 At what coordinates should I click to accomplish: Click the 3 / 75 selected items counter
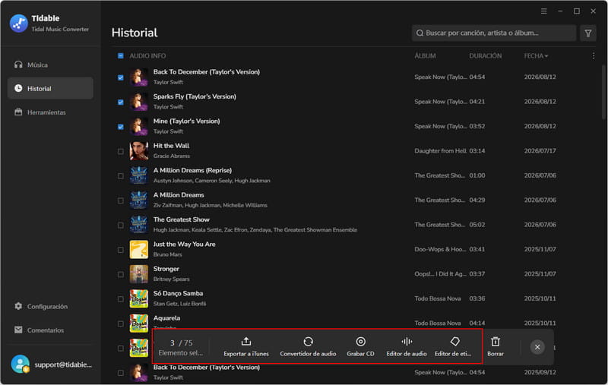181,343
